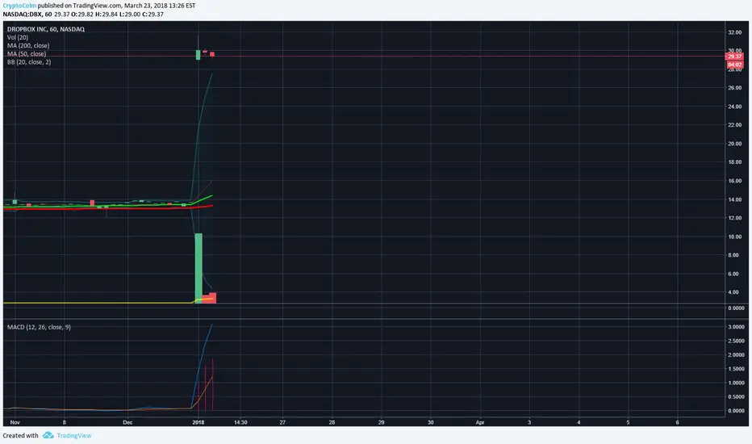This screenshot has width=752, height=444.
Task: Click the Dec label on time axis
Action: click(x=127, y=422)
